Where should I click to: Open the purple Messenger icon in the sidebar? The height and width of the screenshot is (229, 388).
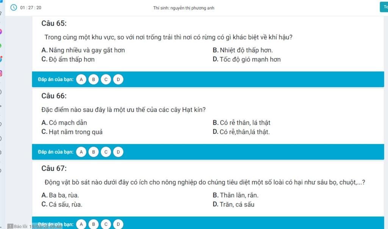pyautogui.click(x=1, y=31)
